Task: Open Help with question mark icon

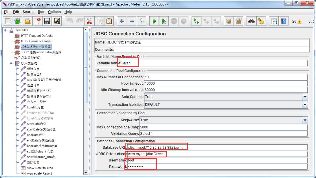Action: click(x=284, y=21)
